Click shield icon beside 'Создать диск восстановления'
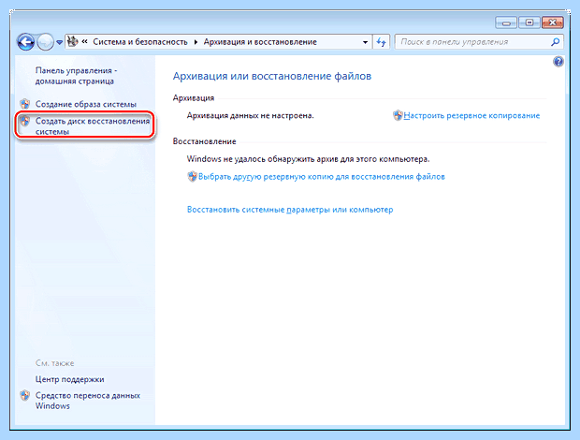 (x=25, y=121)
